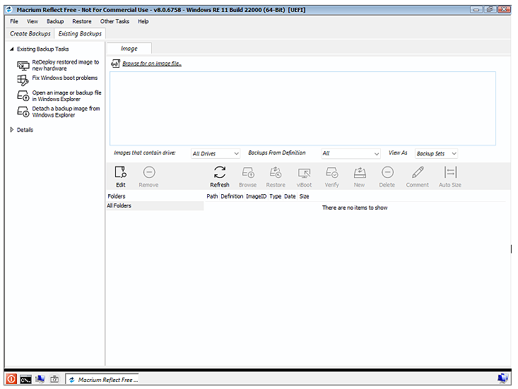Image resolution: width=518 pixels, height=389 pixels.
Task: Click the Verify image icon
Action: coord(331,172)
